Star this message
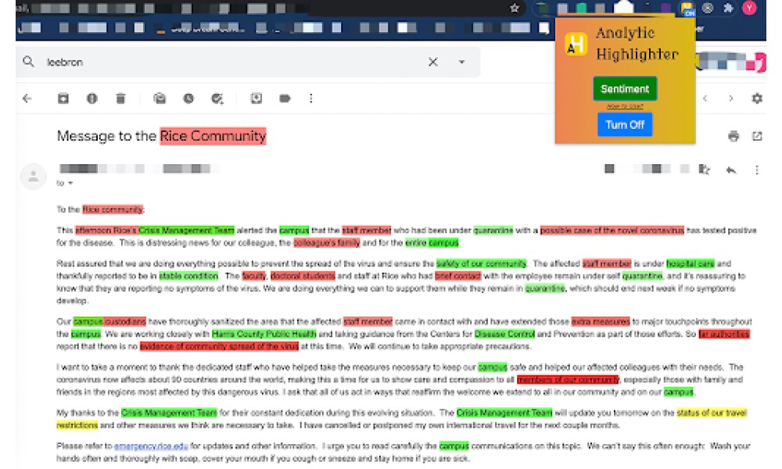Viewport: 782px width, 469px height. [705, 170]
